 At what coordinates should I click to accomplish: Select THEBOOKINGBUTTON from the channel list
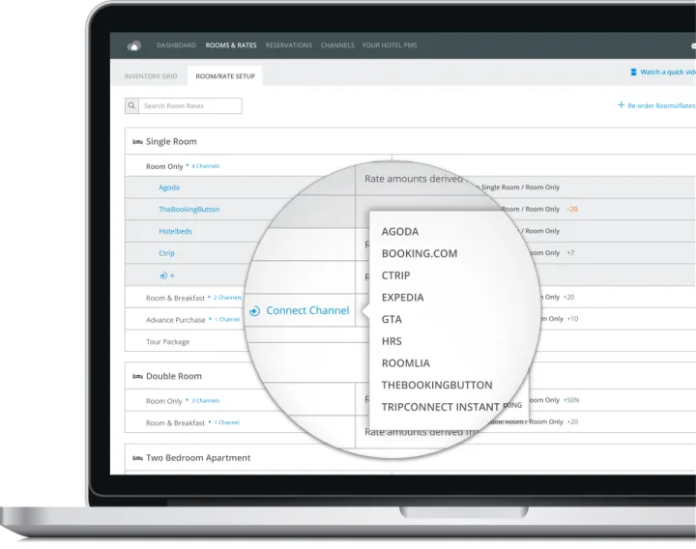(437, 386)
